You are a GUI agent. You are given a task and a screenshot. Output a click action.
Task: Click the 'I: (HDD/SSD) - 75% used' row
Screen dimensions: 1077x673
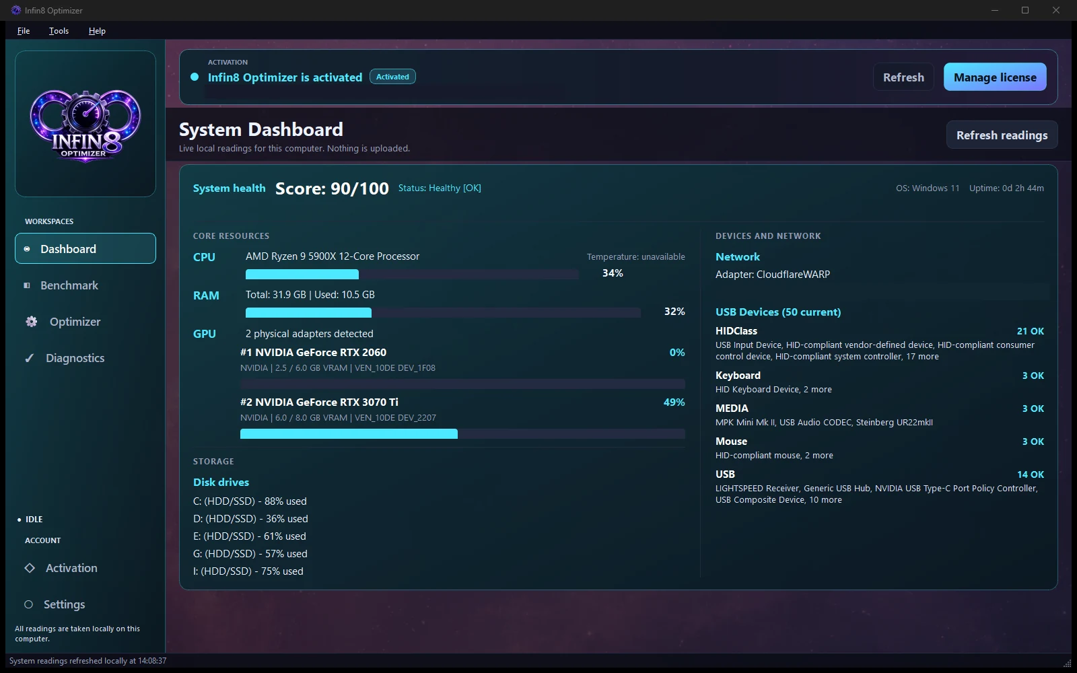pyautogui.click(x=248, y=571)
